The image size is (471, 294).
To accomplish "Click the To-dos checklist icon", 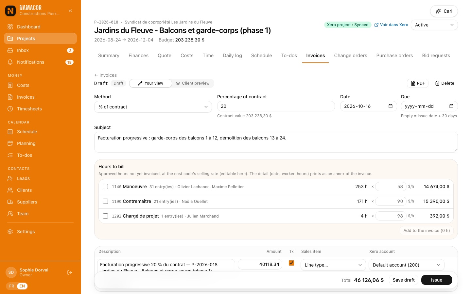I will pos(10,155).
